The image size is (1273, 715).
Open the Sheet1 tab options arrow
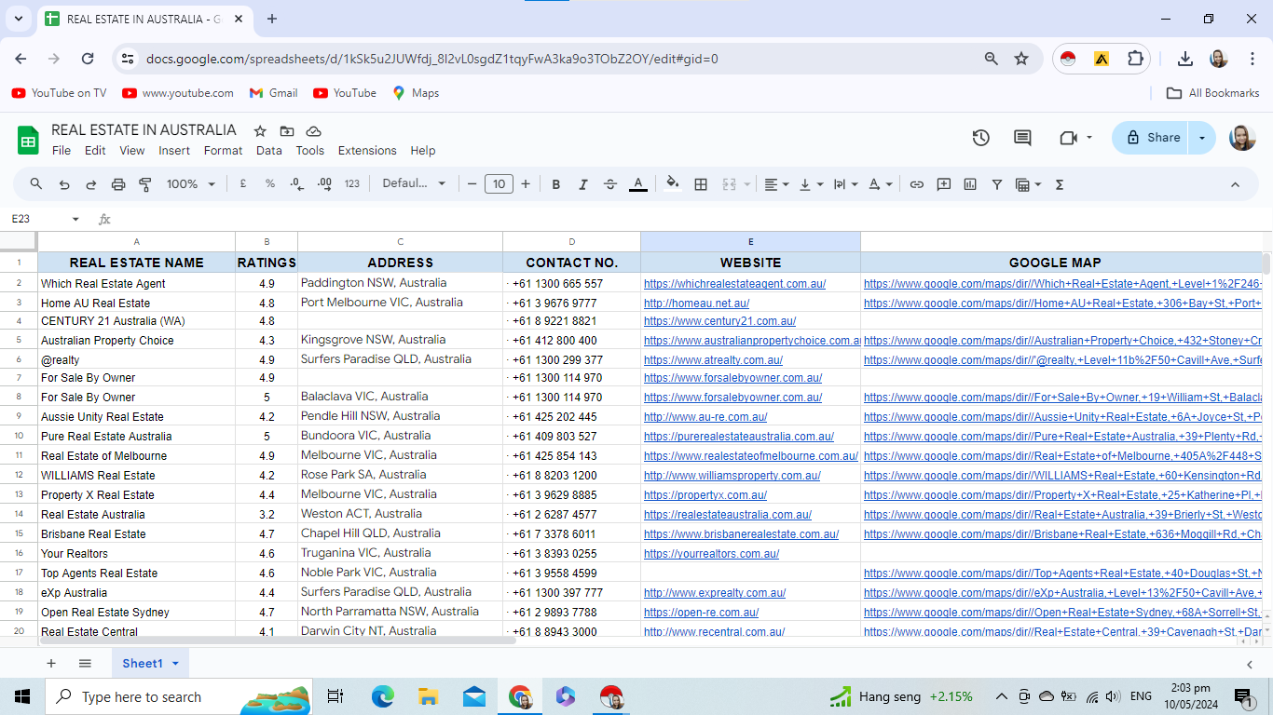pyautogui.click(x=175, y=664)
